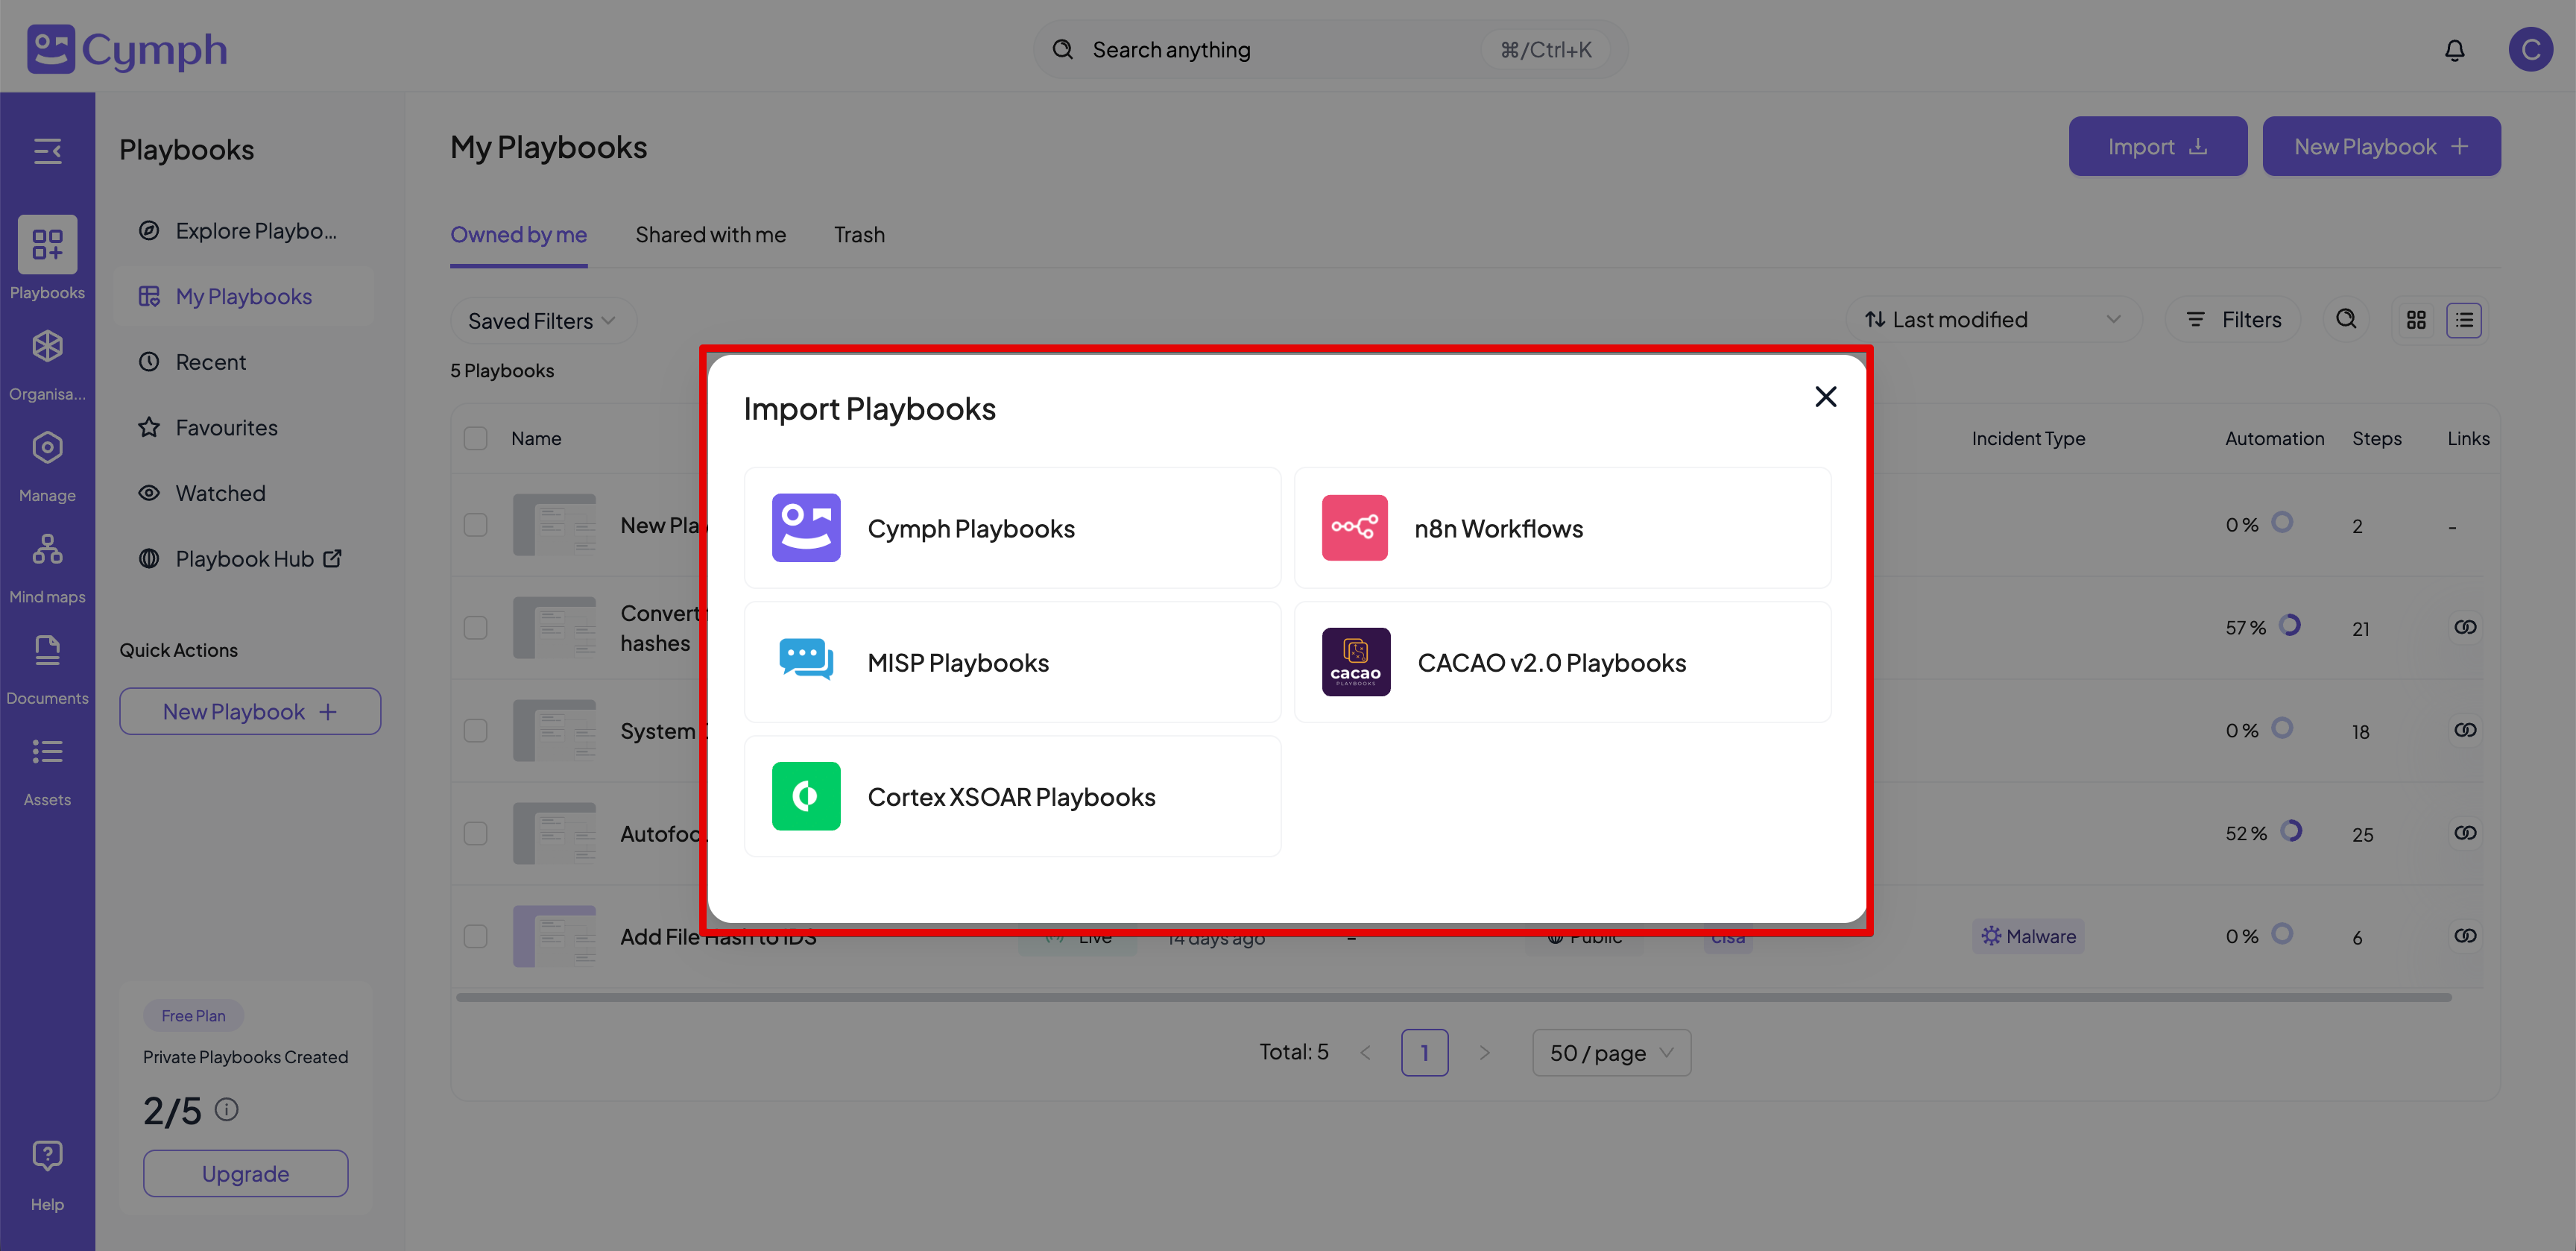Check the select-all checkbox in table header
The image size is (2576, 1251).
point(475,438)
